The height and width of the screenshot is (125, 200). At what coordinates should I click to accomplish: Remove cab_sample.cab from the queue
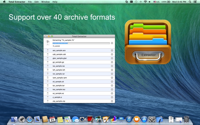(112, 54)
